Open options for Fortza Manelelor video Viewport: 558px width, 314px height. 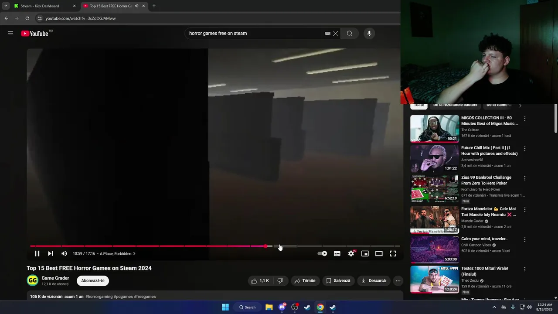click(525, 210)
